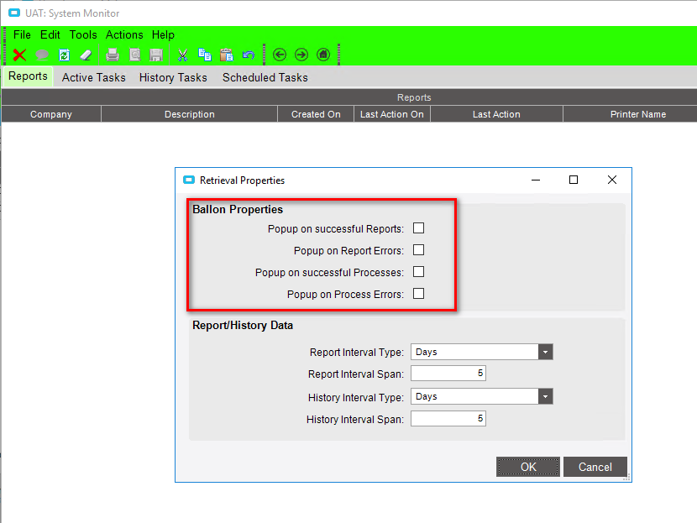Maximize the Retrieval Properties dialog
Image resolution: width=697 pixels, height=523 pixels.
click(574, 180)
